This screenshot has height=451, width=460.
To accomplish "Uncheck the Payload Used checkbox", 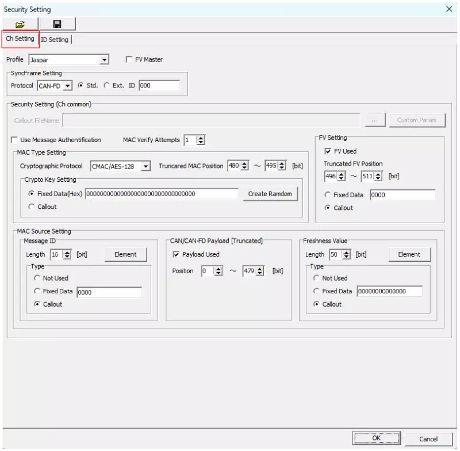I will pyautogui.click(x=177, y=254).
